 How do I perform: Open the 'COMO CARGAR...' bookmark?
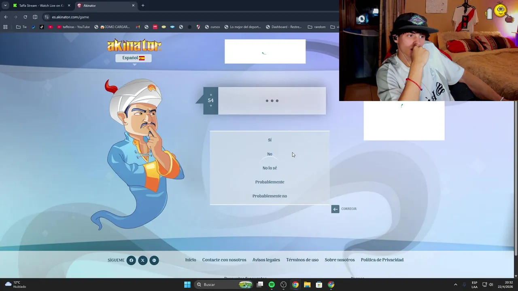[x=112, y=27]
